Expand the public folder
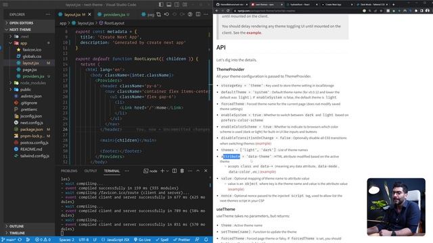 [26, 90]
